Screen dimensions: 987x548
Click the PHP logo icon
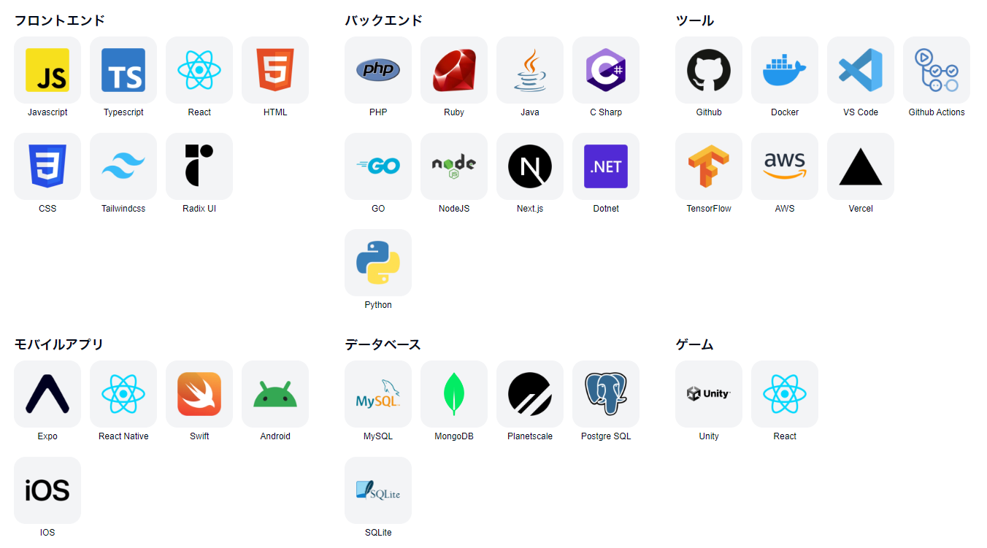(378, 70)
